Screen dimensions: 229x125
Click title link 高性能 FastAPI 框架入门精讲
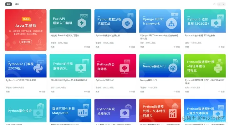tap(65, 35)
